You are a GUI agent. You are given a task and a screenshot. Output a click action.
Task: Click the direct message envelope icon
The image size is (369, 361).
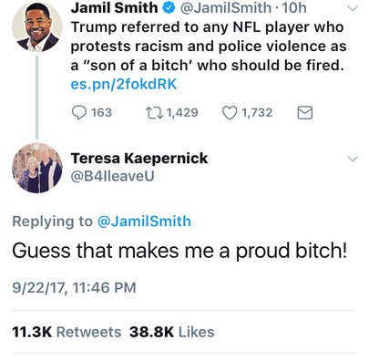[x=304, y=113]
